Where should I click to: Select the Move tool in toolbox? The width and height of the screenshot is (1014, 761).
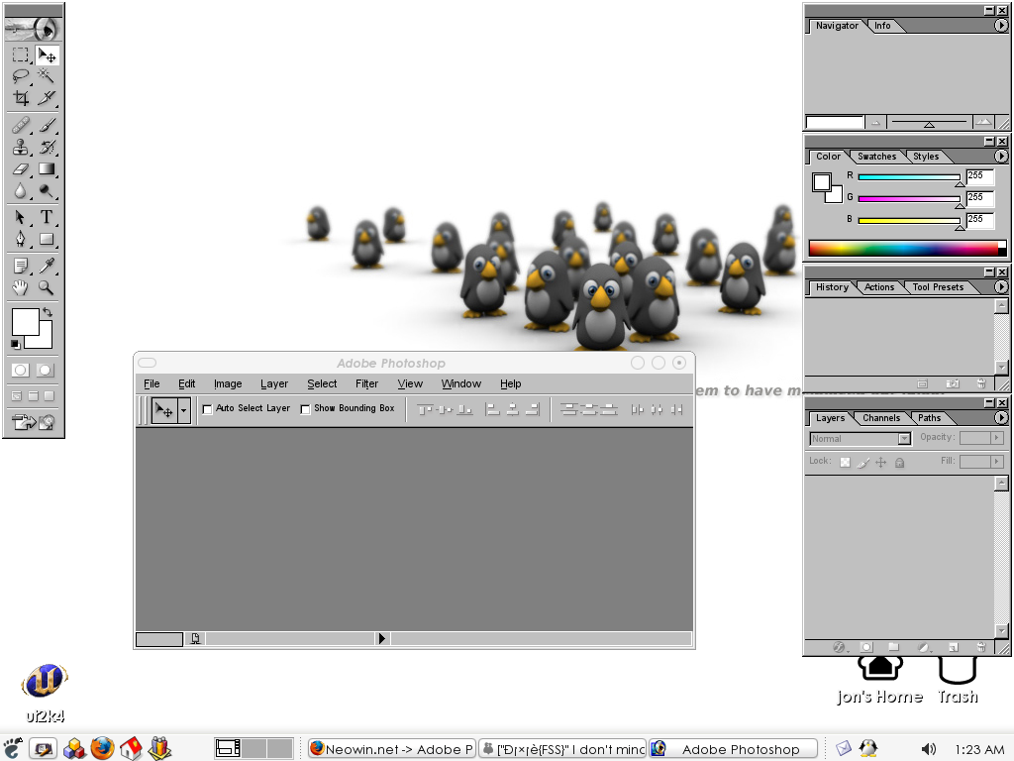click(x=47, y=55)
